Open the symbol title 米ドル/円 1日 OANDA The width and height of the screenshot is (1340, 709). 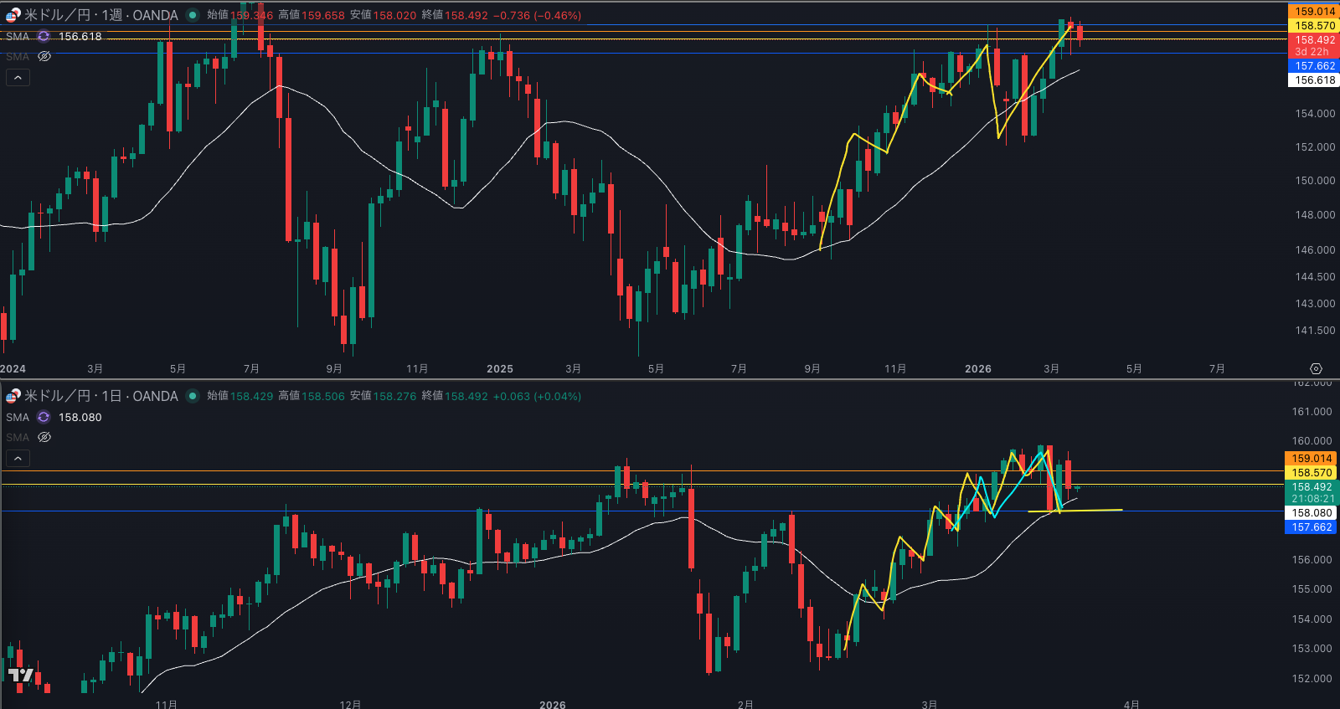point(100,396)
